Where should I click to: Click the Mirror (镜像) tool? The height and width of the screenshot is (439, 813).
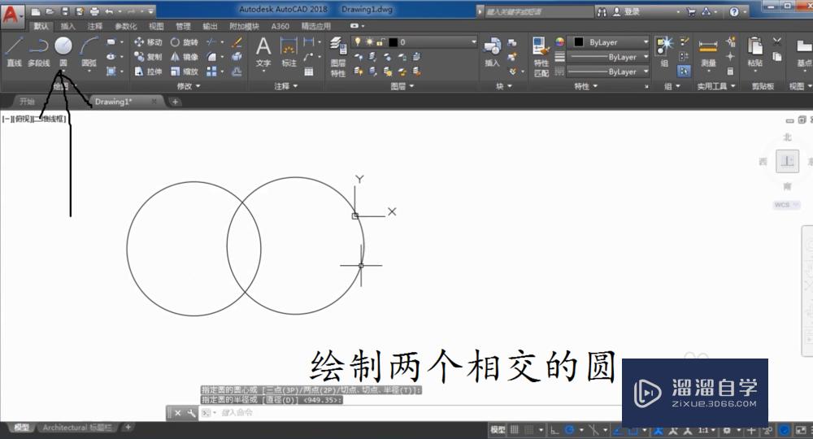(184, 56)
